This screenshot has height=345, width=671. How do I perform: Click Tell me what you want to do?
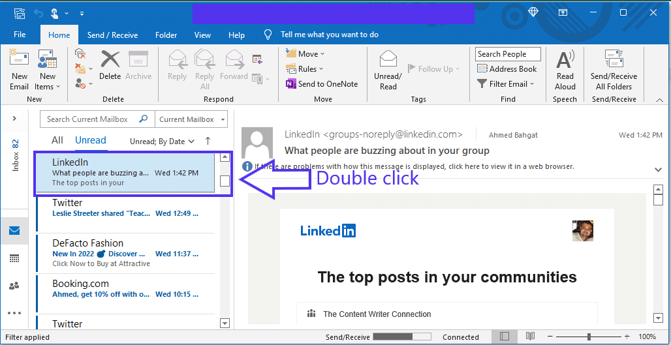(329, 35)
